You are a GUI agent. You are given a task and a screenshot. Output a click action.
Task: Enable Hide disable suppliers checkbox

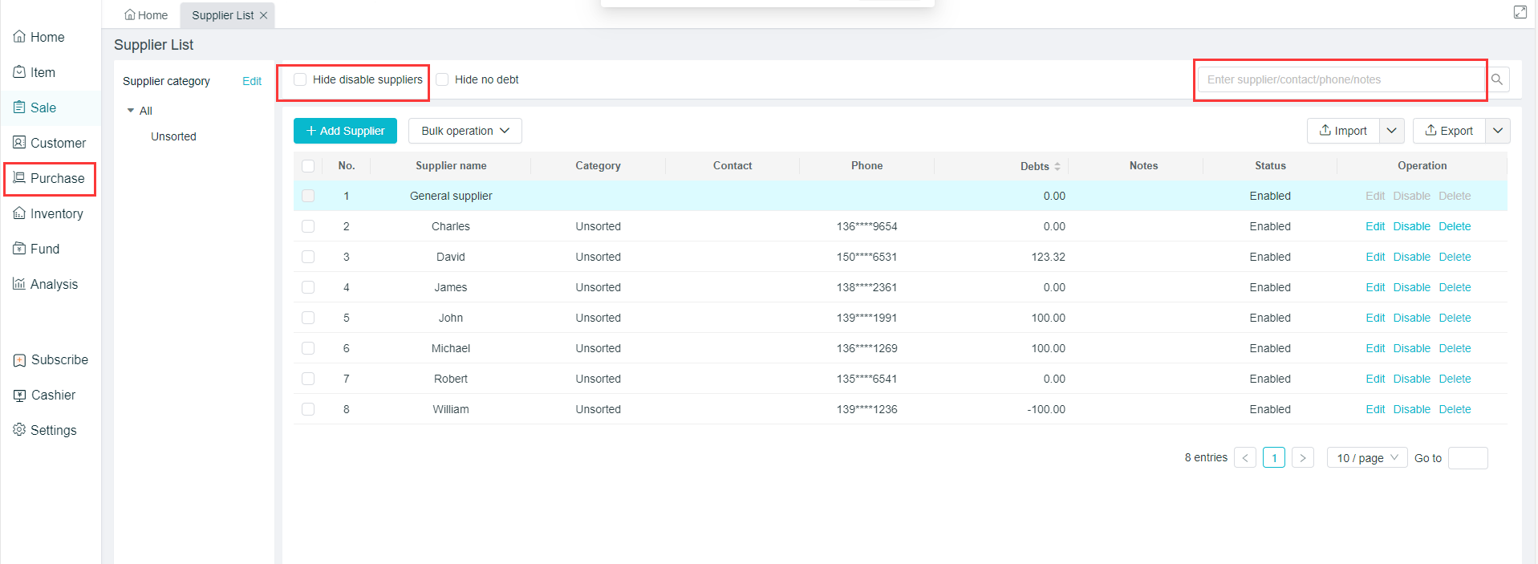pos(300,79)
